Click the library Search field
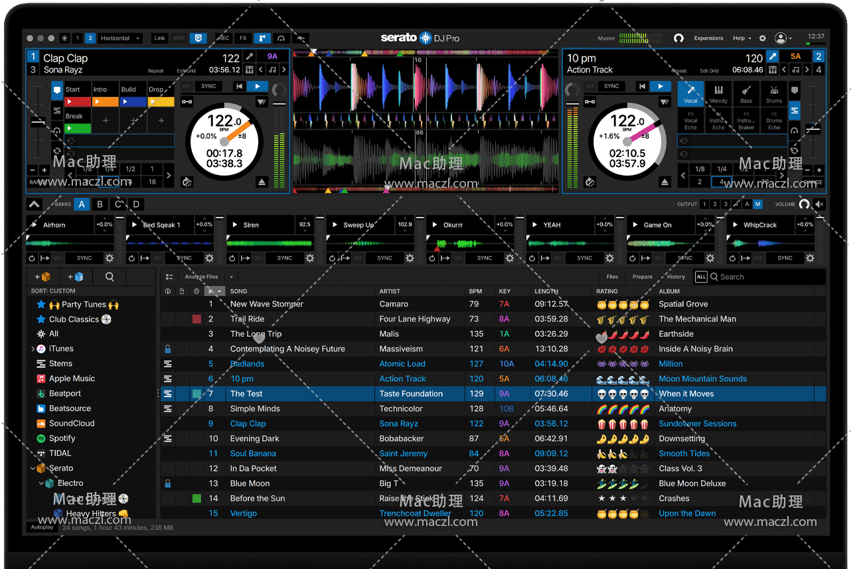This screenshot has height=569, width=851. click(770, 277)
